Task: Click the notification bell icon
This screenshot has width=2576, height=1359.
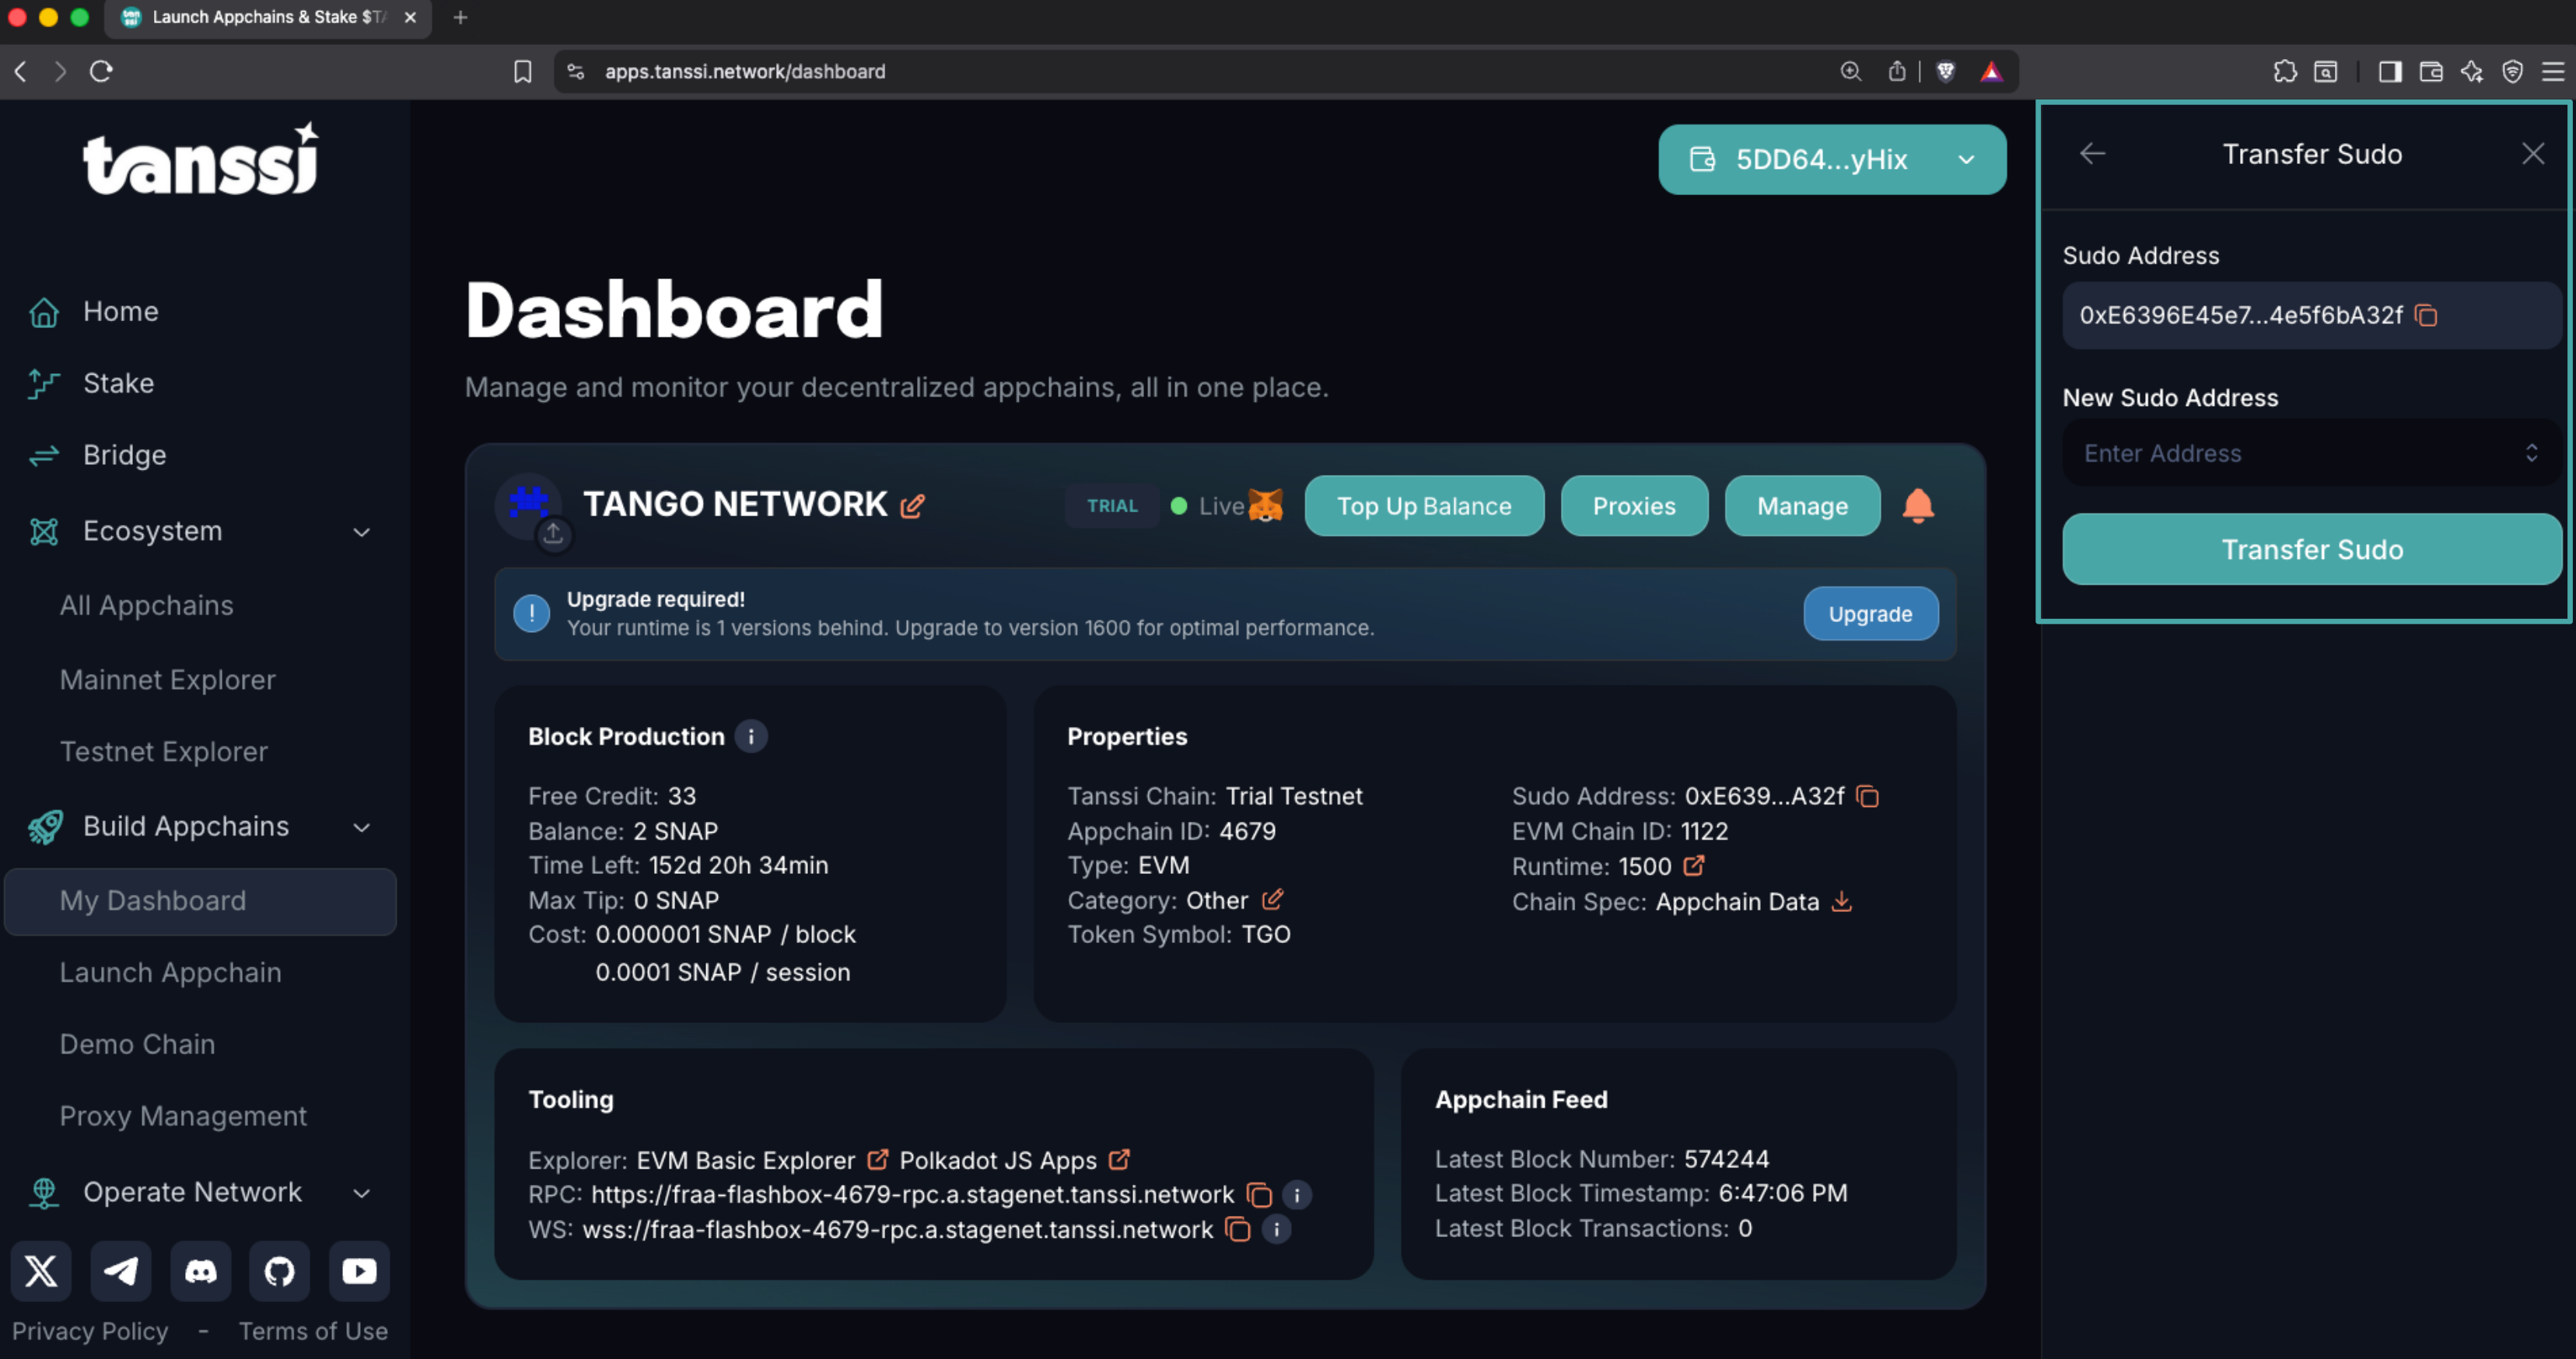Action: point(1917,505)
